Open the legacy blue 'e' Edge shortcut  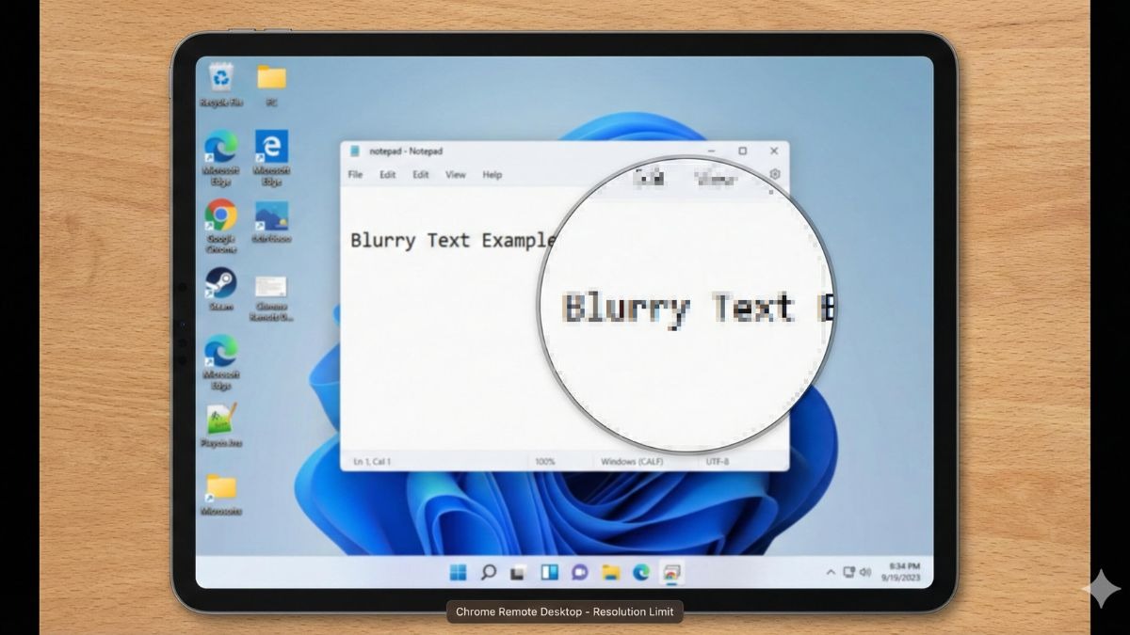point(271,146)
